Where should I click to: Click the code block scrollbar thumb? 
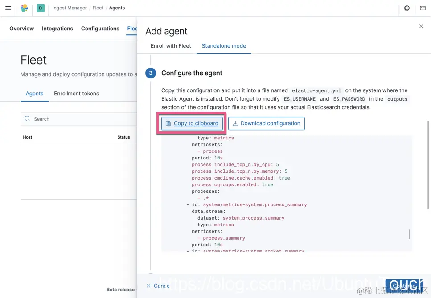(409, 234)
